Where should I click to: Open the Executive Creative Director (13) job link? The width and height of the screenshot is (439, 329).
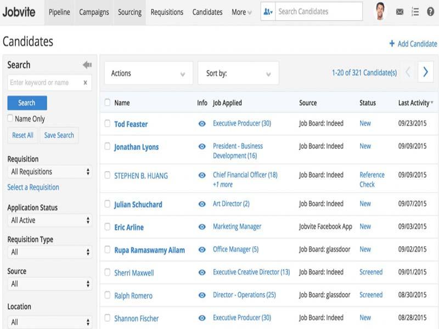click(x=251, y=272)
